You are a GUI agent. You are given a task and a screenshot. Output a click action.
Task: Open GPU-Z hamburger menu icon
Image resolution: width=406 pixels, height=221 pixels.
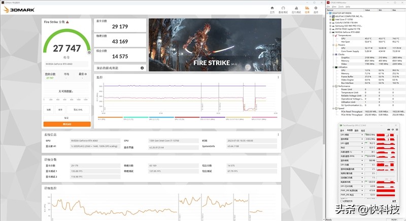[396, 130]
